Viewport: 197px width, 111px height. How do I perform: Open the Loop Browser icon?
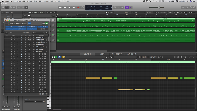click(191, 8)
